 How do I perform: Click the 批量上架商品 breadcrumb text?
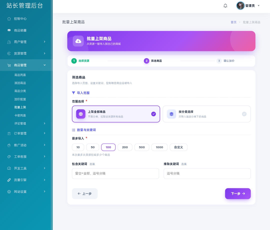click(x=251, y=22)
